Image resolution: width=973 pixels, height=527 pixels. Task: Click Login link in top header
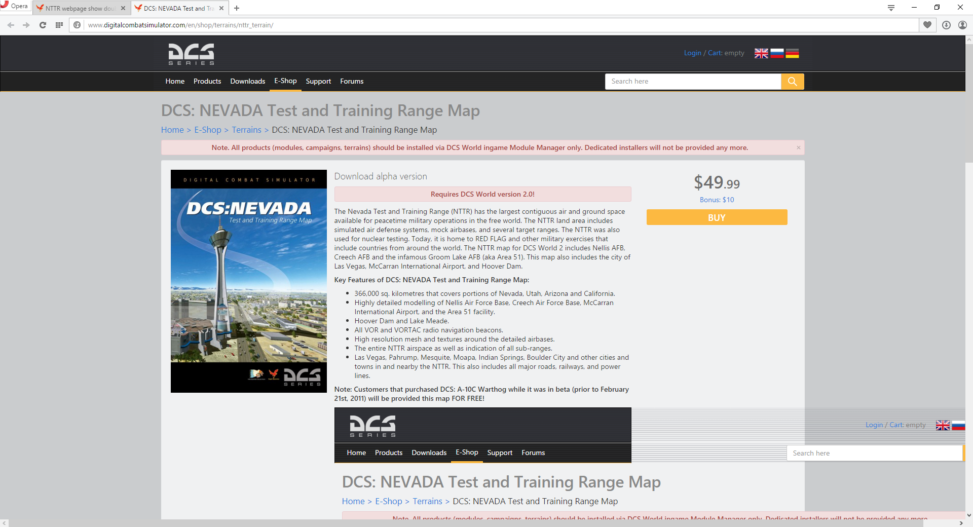(x=692, y=53)
